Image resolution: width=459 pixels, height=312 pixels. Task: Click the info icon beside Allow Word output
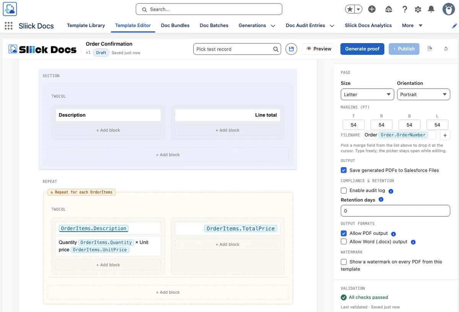(x=413, y=242)
